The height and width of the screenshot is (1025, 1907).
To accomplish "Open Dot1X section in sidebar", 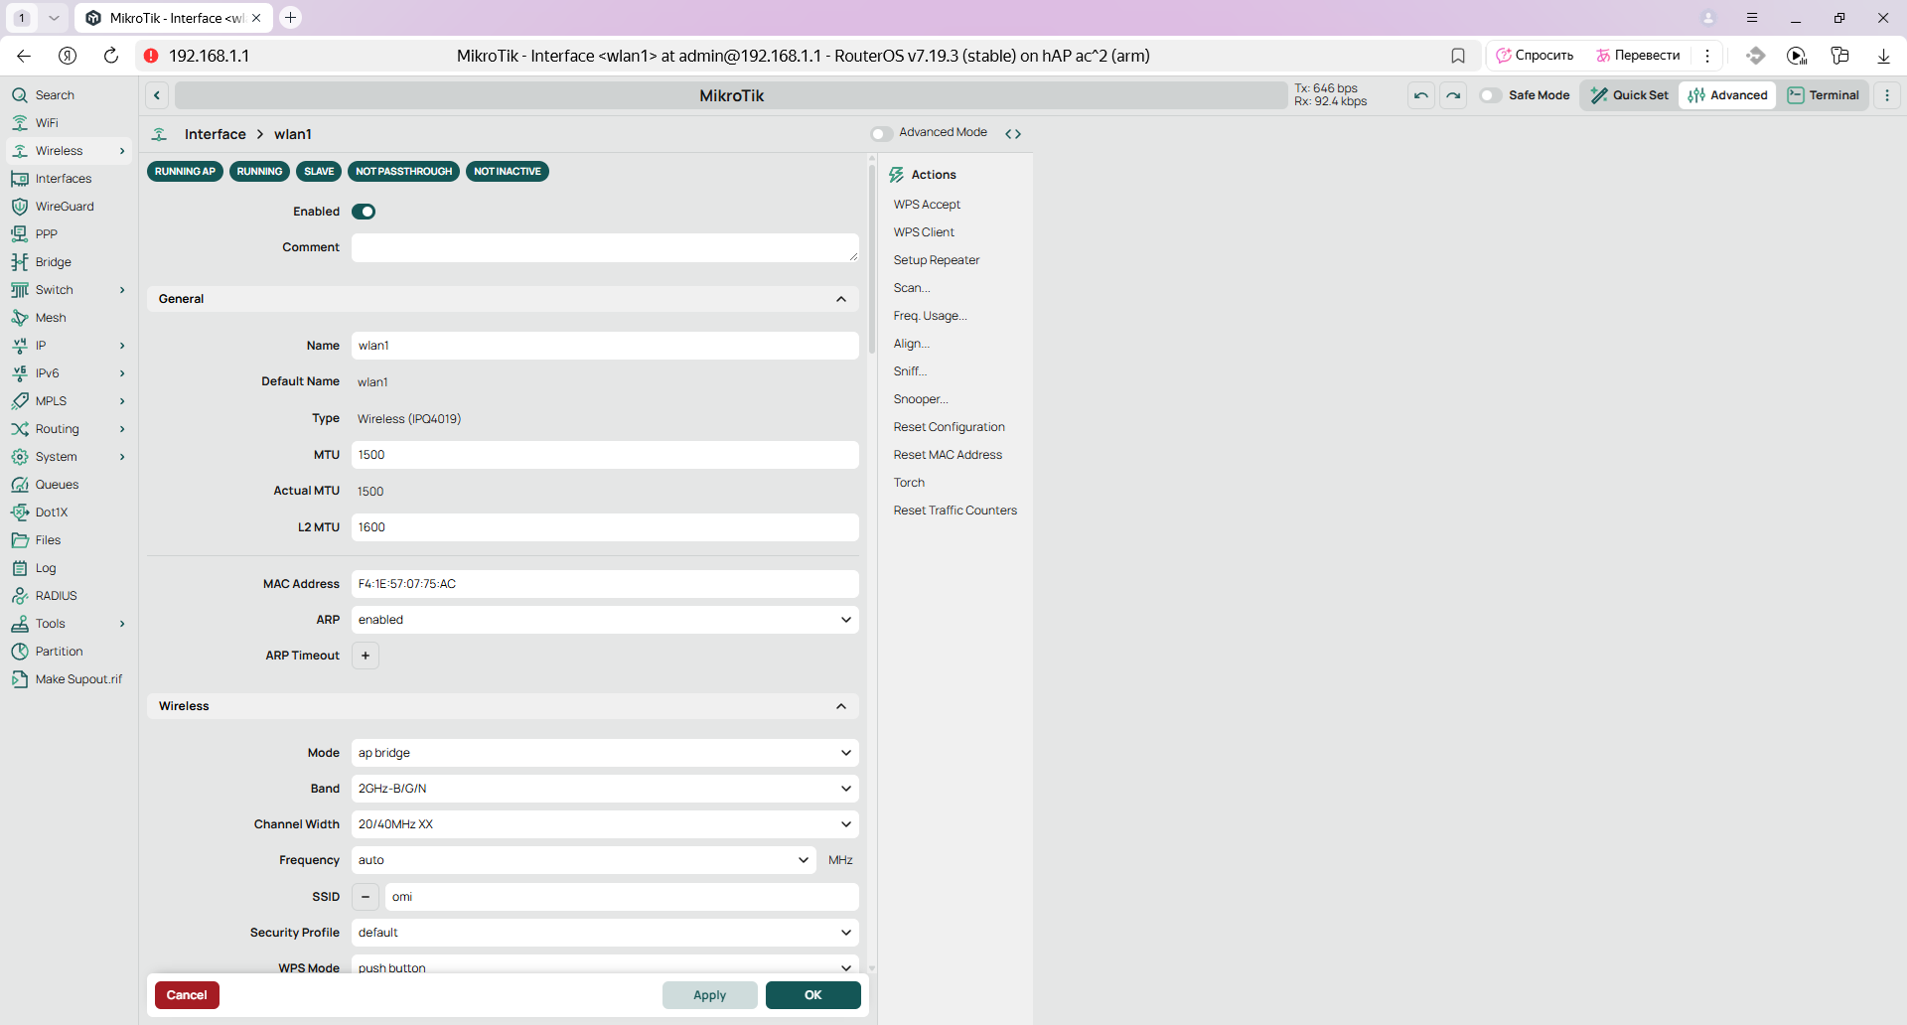I will 69,512.
